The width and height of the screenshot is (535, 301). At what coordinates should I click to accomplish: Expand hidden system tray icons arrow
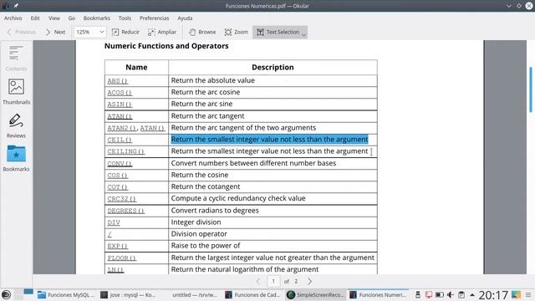tap(472, 295)
